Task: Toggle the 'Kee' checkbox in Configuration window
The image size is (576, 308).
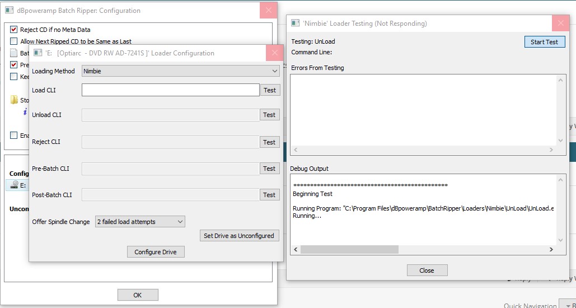Action: pos(13,77)
